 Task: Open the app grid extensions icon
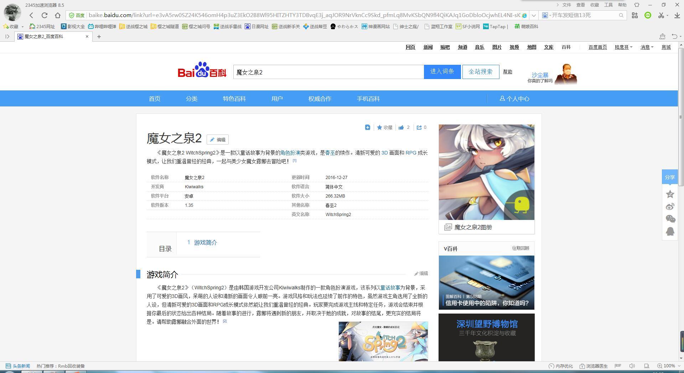click(x=635, y=15)
